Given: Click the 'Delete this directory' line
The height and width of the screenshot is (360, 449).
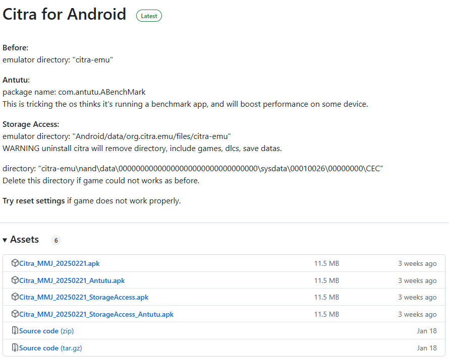Looking at the screenshot, I should [x=101, y=181].
